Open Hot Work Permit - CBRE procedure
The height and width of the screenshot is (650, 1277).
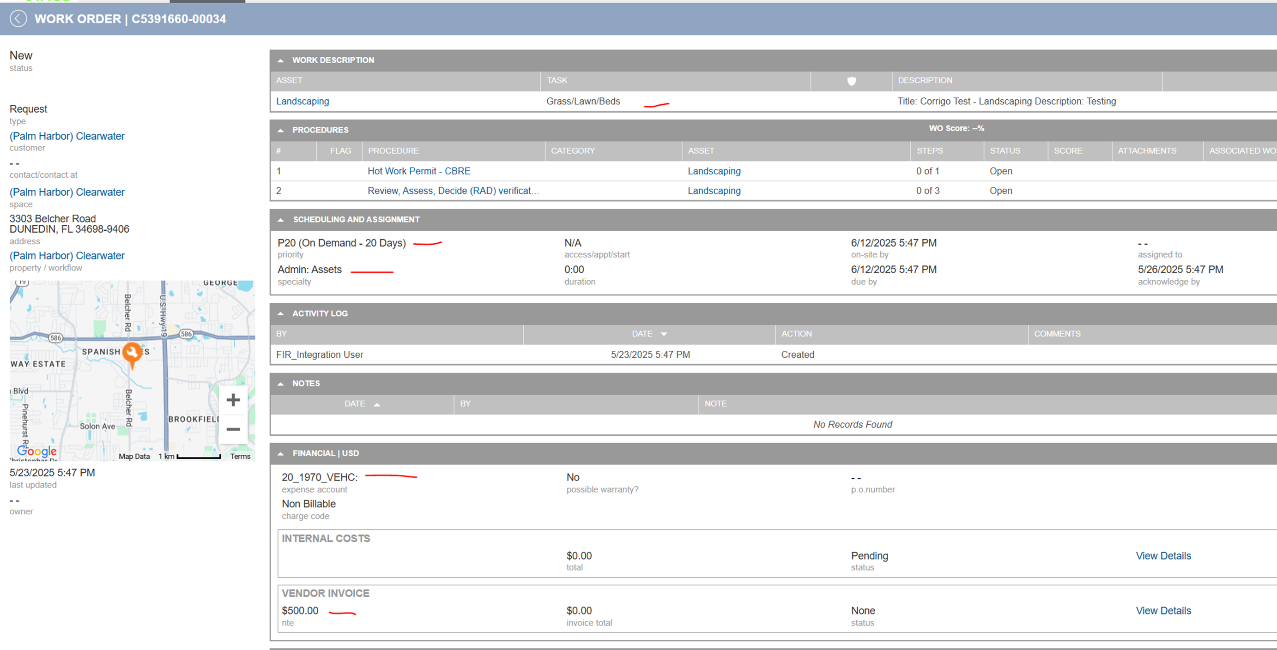coord(418,171)
